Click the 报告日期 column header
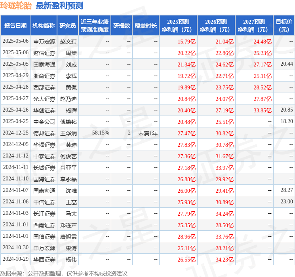295x277 pixels. [15, 26]
